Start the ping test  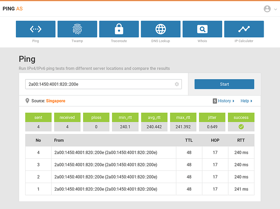224,84
